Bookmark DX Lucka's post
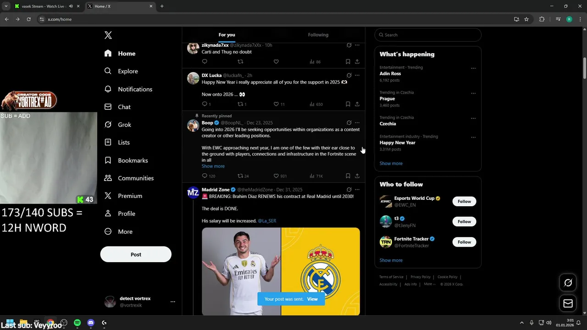The width and height of the screenshot is (587, 330). (348, 104)
